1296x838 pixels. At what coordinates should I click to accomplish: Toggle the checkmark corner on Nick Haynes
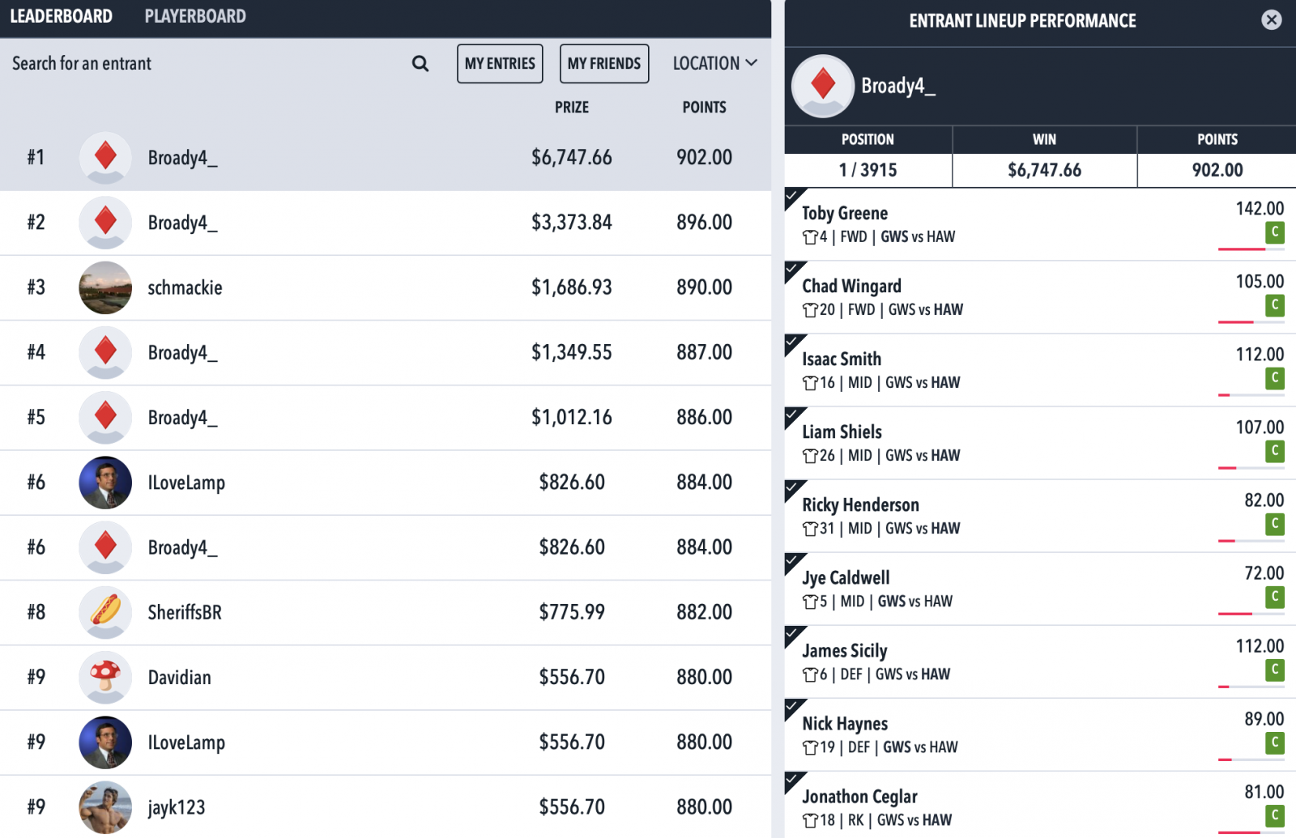(793, 706)
